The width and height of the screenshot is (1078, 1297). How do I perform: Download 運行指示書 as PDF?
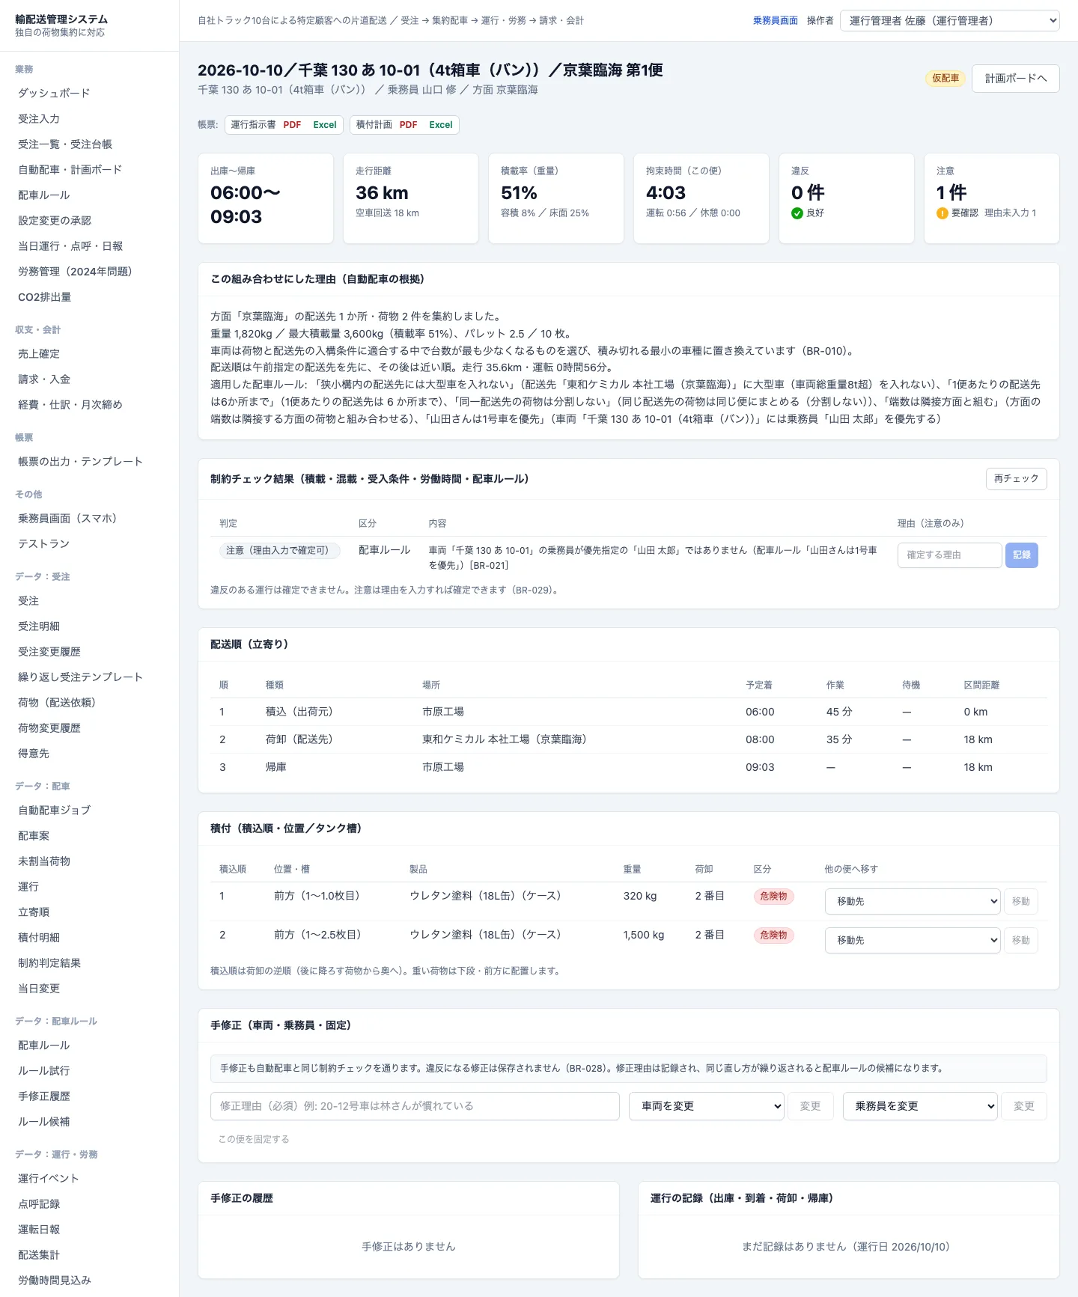[x=292, y=125]
